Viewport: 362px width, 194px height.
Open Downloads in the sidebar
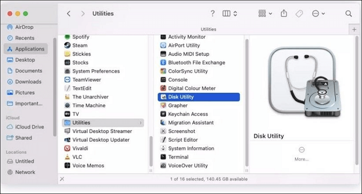click(24, 82)
